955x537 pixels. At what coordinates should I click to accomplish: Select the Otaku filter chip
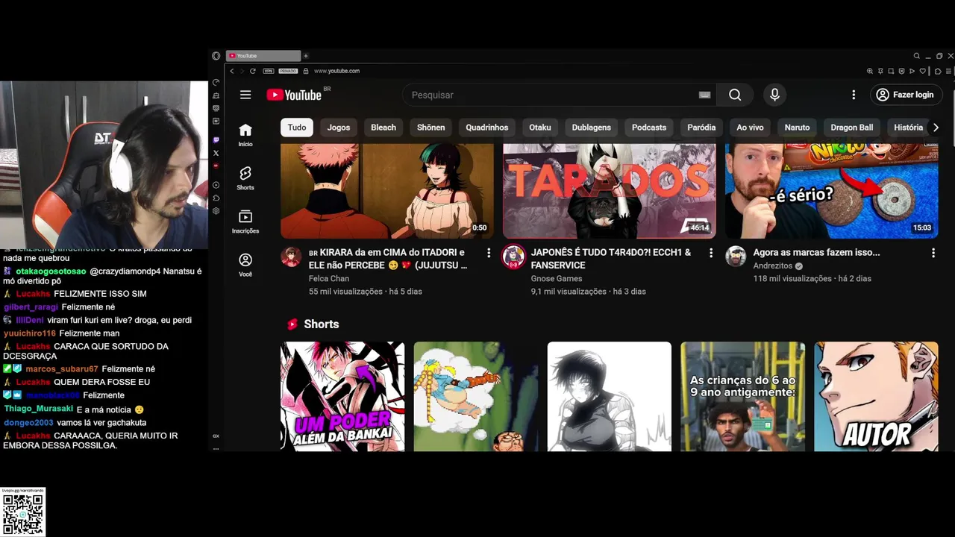point(540,128)
